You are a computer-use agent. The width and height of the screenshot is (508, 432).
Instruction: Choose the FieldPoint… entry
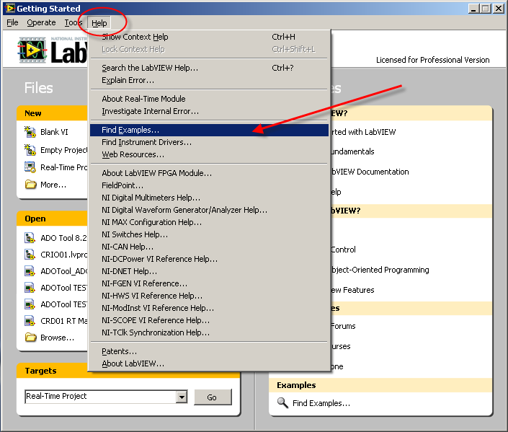point(209,185)
